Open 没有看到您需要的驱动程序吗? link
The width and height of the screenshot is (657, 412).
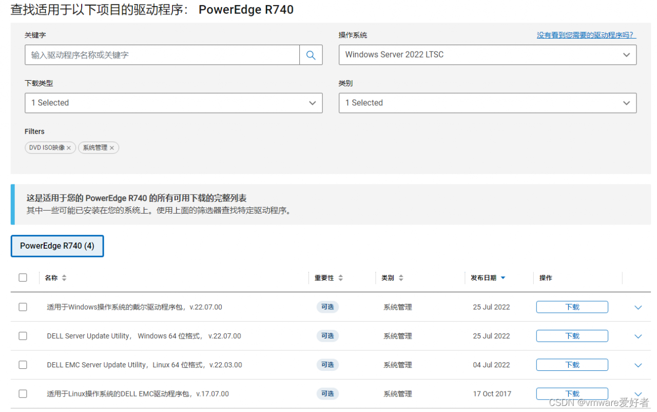pos(587,35)
